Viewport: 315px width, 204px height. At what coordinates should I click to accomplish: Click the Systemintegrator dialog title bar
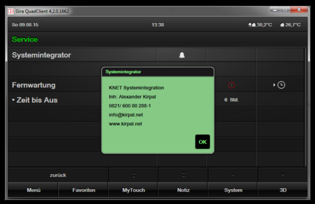(157, 72)
